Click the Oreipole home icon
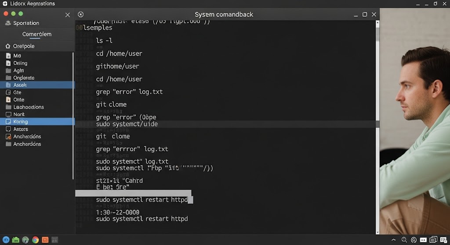The height and width of the screenshot is (245, 450). pyautogui.click(x=8, y=46)
